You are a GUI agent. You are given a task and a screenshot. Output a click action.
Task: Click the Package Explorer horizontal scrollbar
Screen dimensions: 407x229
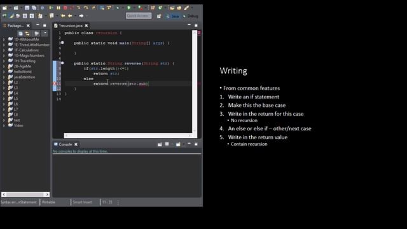coord(25,194)
